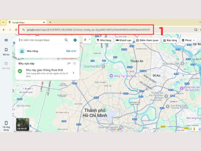Click the address bar URL
Viewport: 201px width, 151px height.
(88, 30)
